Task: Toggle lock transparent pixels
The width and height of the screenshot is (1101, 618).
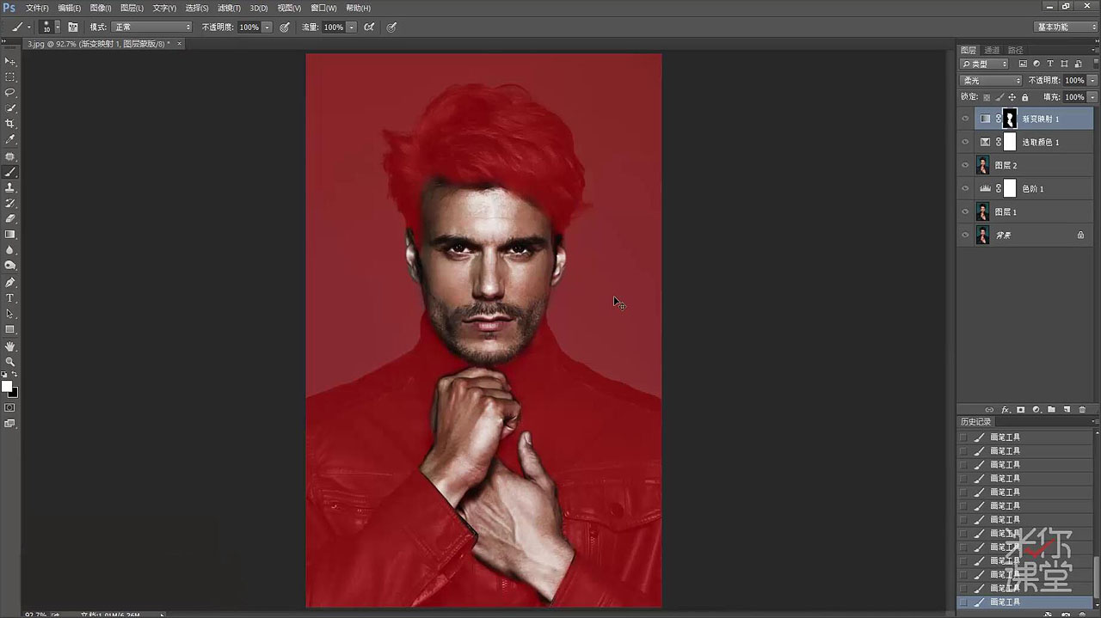Action: (x=987, y=97)
